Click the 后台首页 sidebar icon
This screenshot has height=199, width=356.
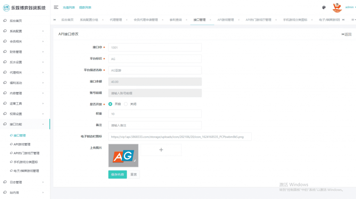tap(5, 21)
